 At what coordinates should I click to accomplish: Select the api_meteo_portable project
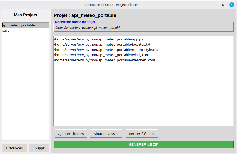(x=19, y=25)
